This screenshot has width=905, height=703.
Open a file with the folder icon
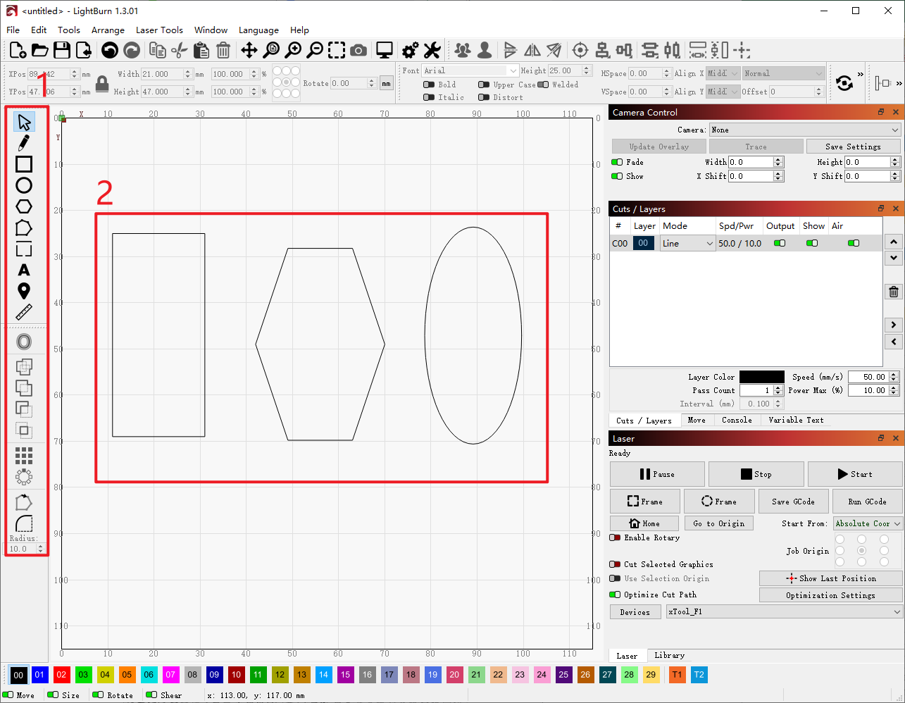coord(40,50)
